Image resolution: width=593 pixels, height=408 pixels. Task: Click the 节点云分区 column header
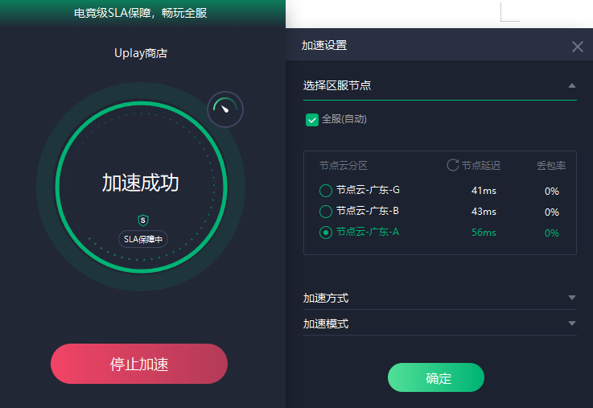344,165
